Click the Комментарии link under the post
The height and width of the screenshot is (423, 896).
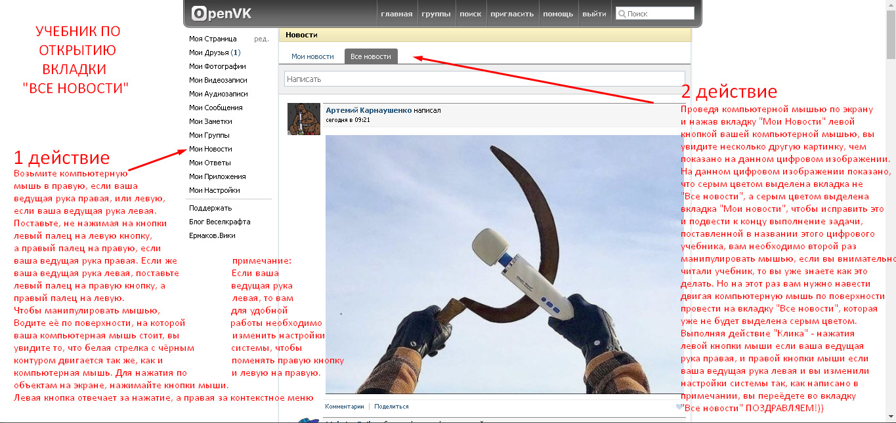point(344,407)
